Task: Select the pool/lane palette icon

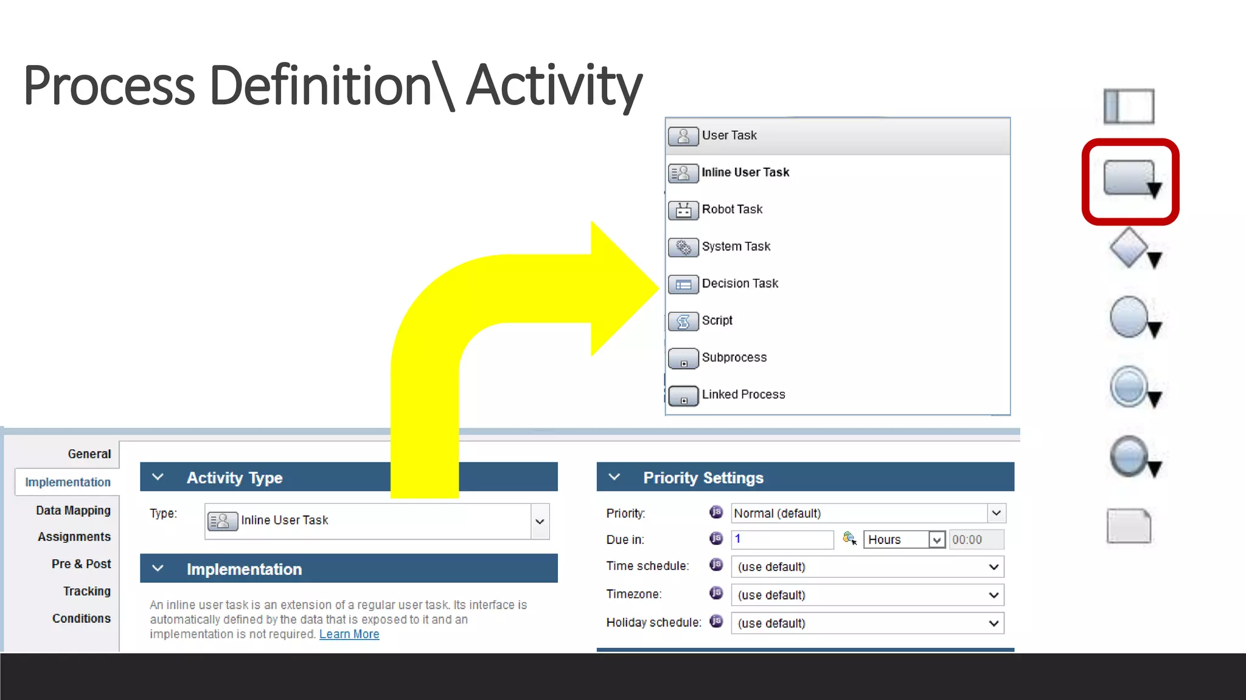Action: [1129, 106]
